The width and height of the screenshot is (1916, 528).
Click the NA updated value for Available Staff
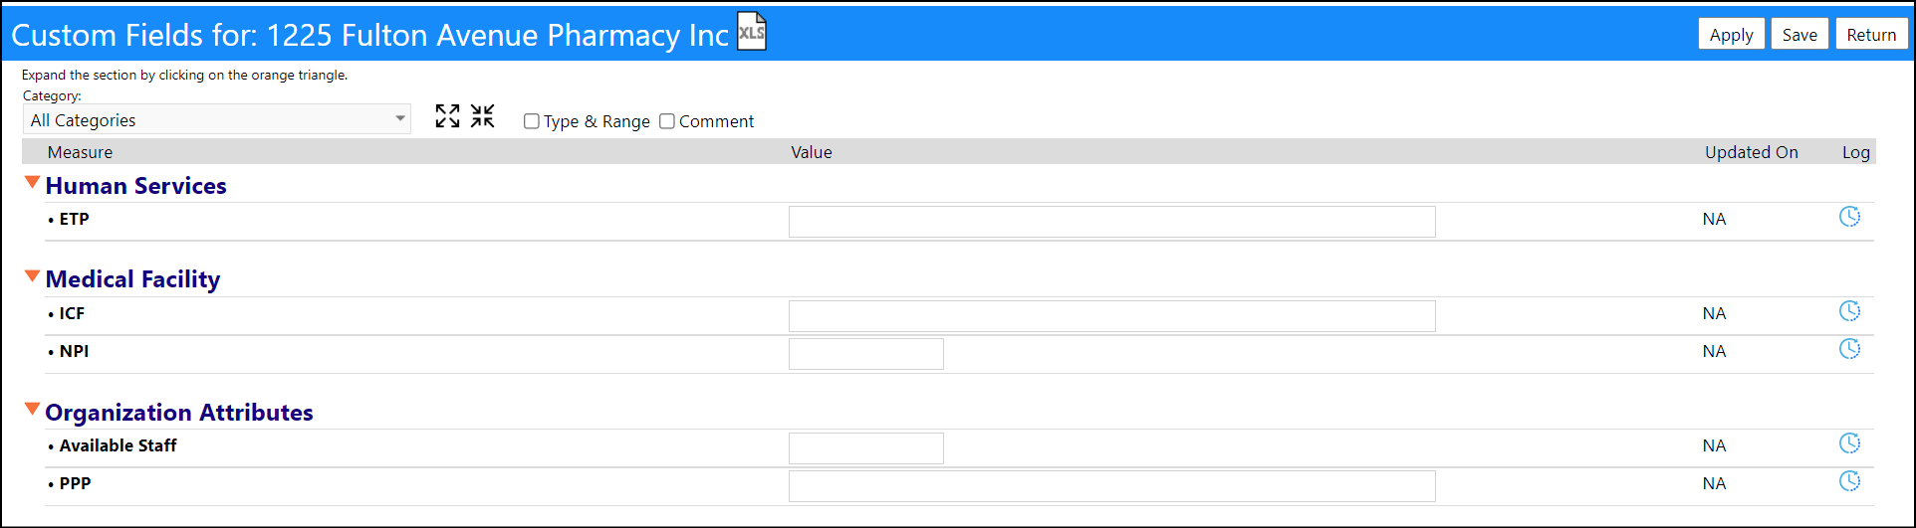1714,445
